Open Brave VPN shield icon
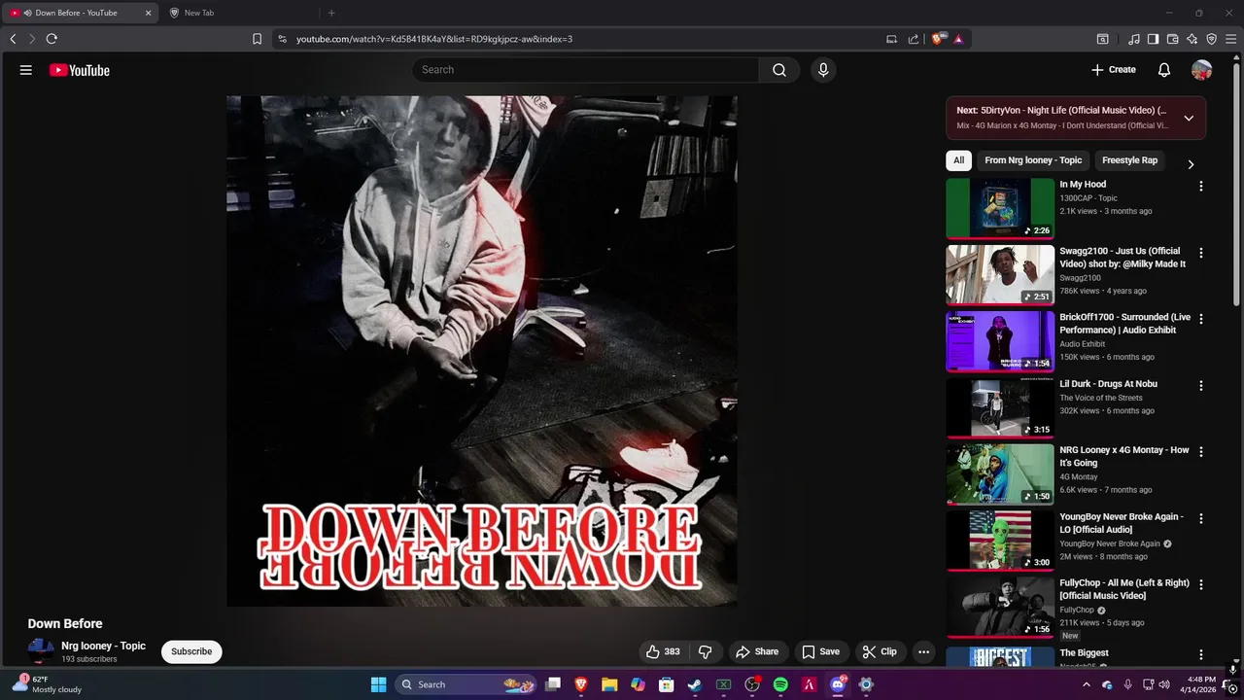 tap(1212, 39)
